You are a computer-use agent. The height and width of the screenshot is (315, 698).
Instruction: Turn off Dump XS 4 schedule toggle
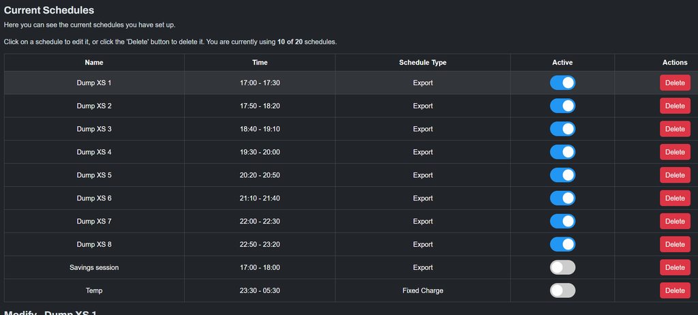[562, 152]
